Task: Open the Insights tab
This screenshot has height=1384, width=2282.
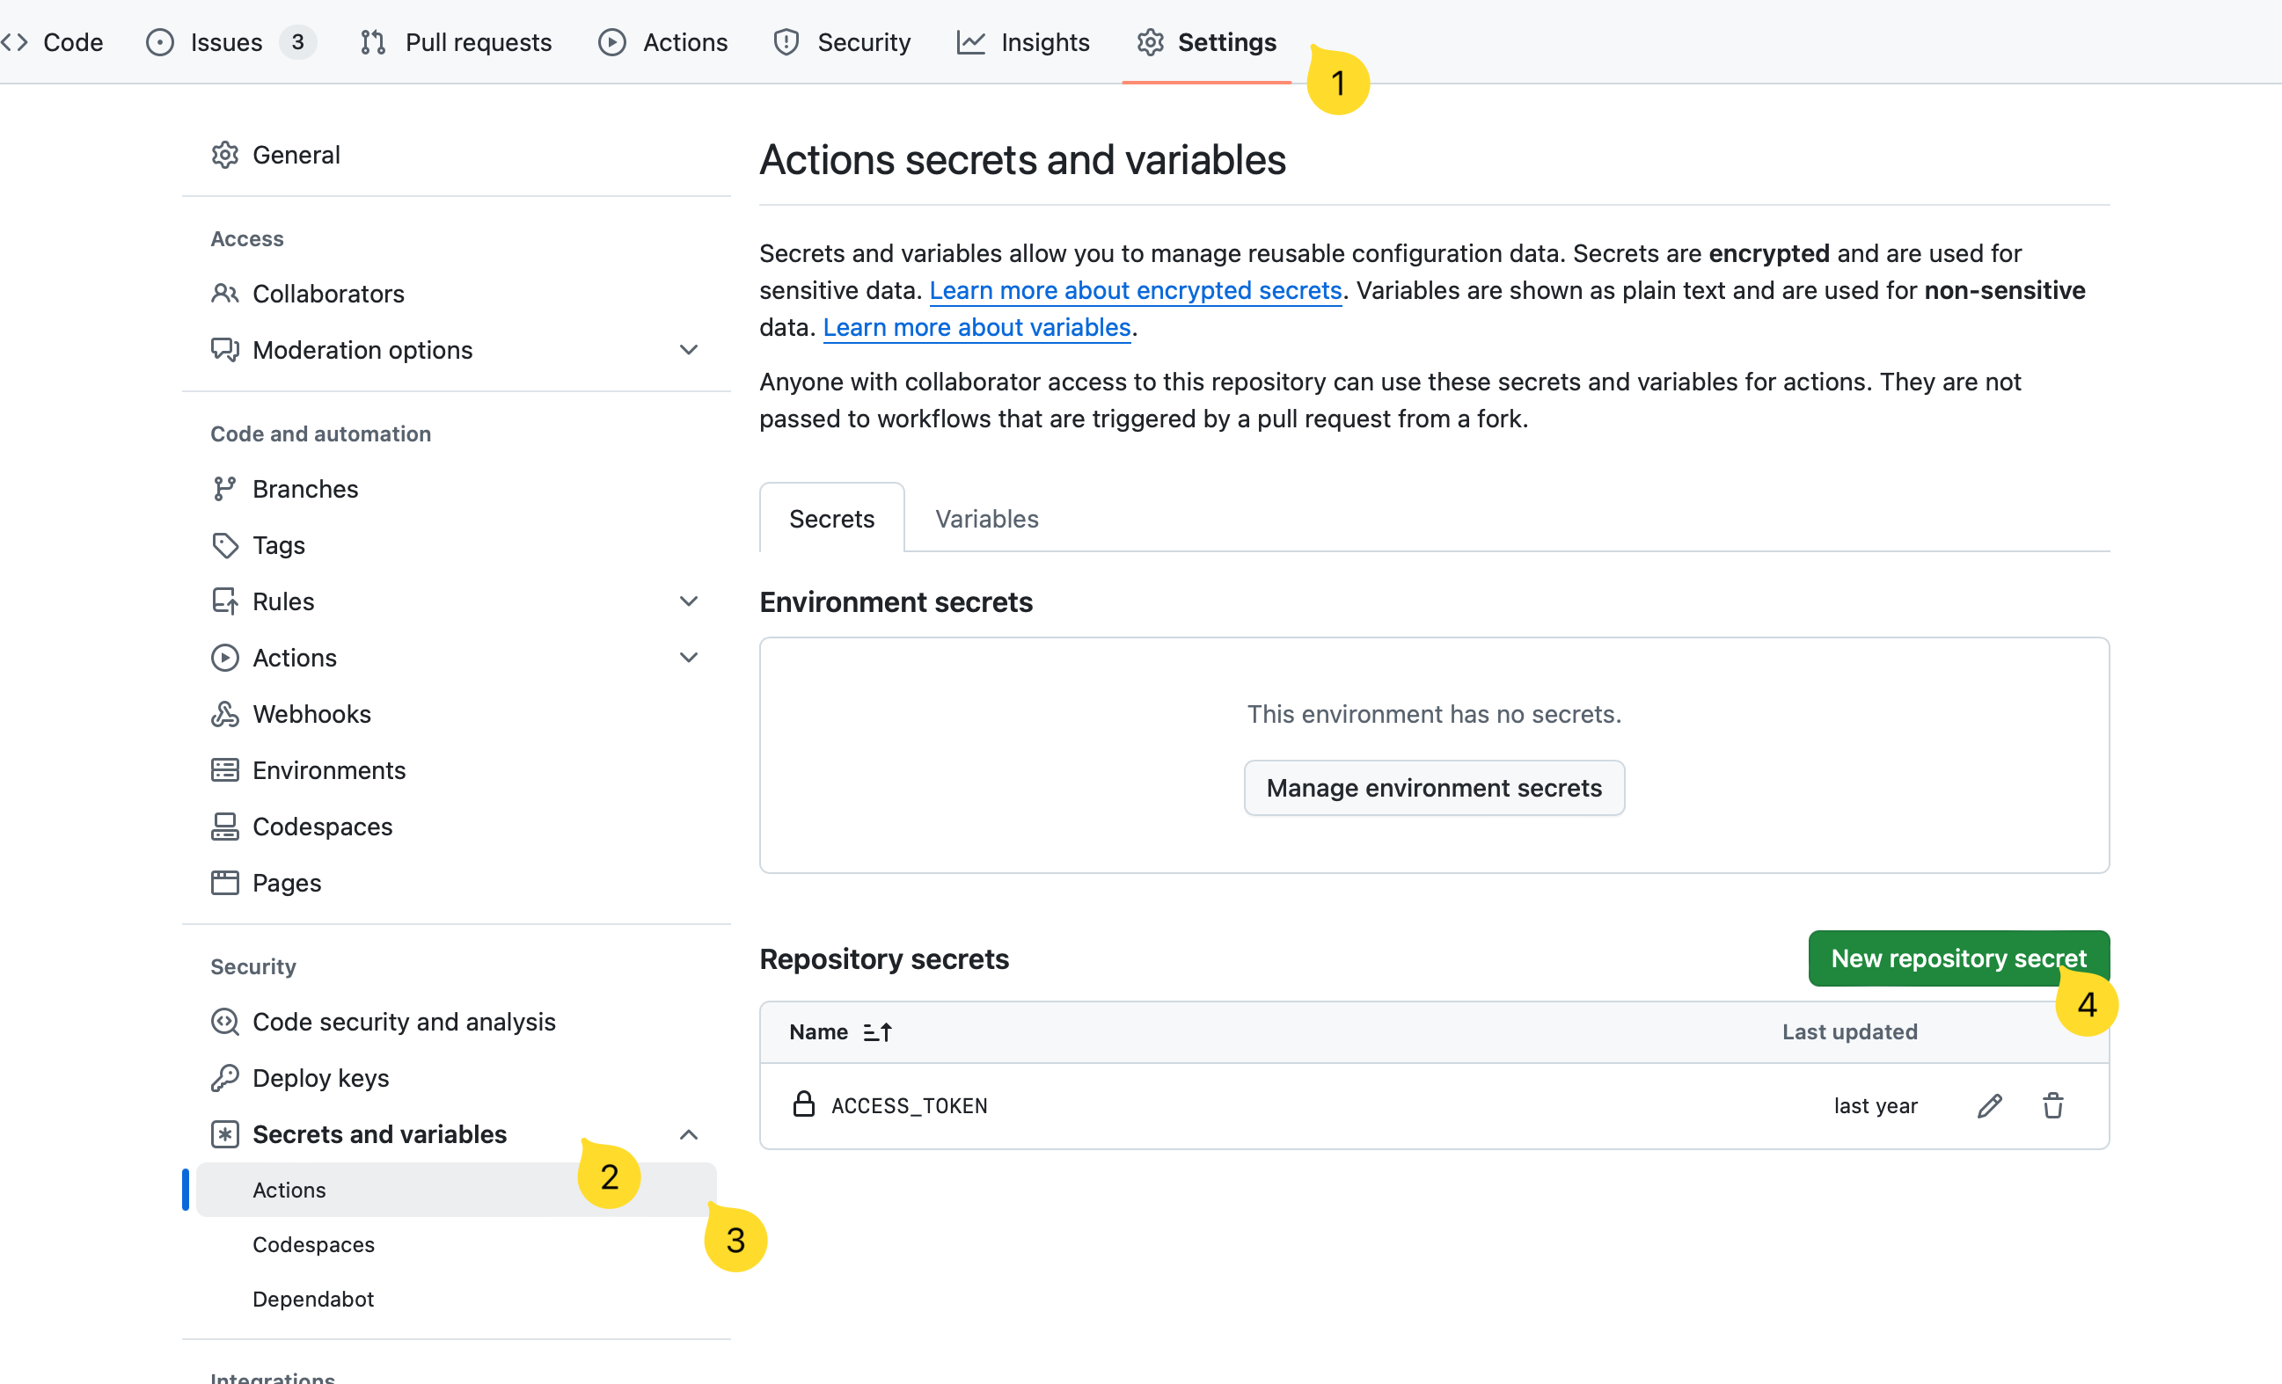Action: (1023, 41)
